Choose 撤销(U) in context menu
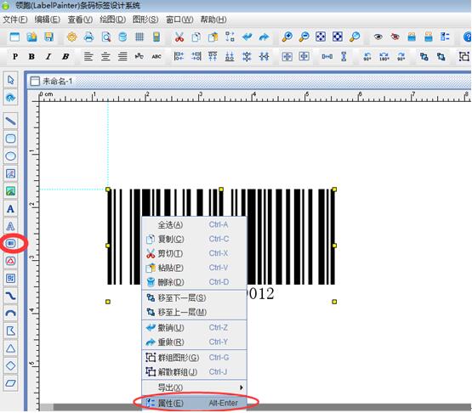472x413 pixels. point(194,327)
